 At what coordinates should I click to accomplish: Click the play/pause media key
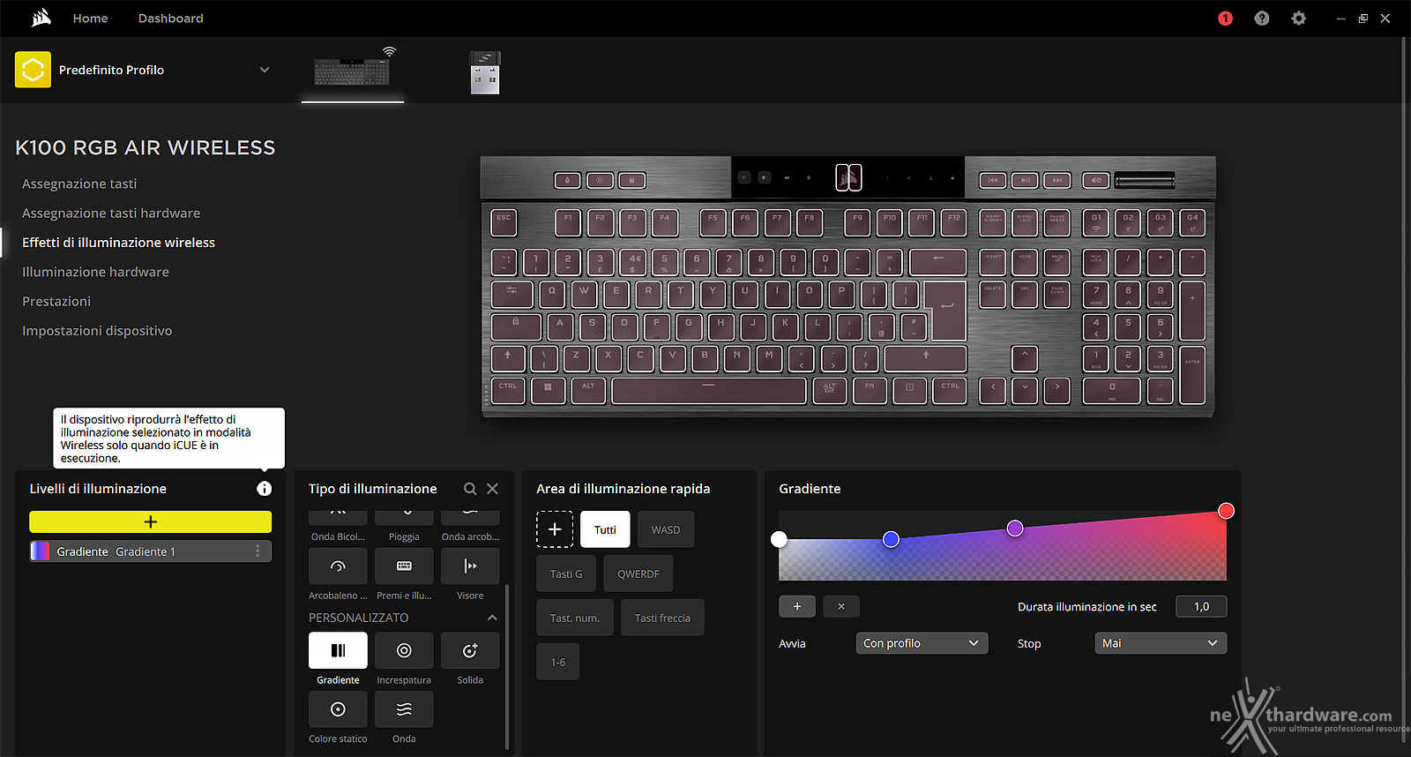tap(1025, 180)
